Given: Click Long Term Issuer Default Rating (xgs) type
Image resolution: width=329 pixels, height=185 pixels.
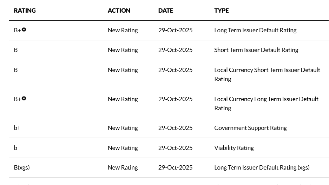Looking at the screenshot, I should (262, 167).
